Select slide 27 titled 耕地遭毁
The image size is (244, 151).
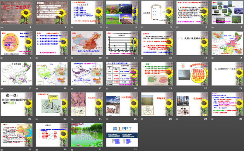[x=192, y=104]
